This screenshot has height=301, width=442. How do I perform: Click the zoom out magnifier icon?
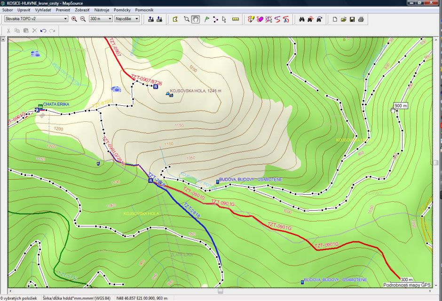tap(83, 19)
